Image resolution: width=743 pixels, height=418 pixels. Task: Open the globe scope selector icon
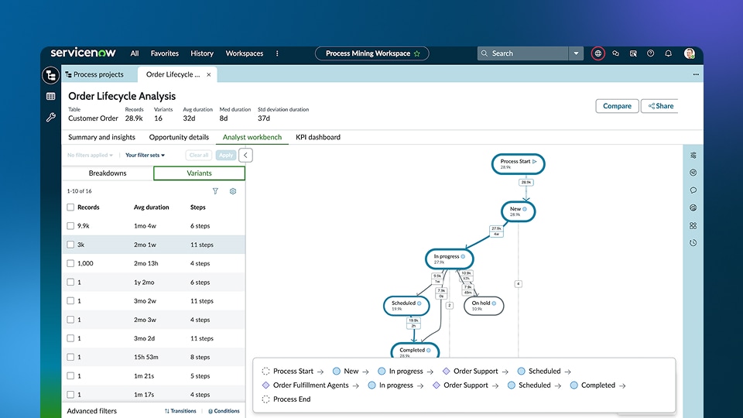pyautogui.click(x=598, y=53)
